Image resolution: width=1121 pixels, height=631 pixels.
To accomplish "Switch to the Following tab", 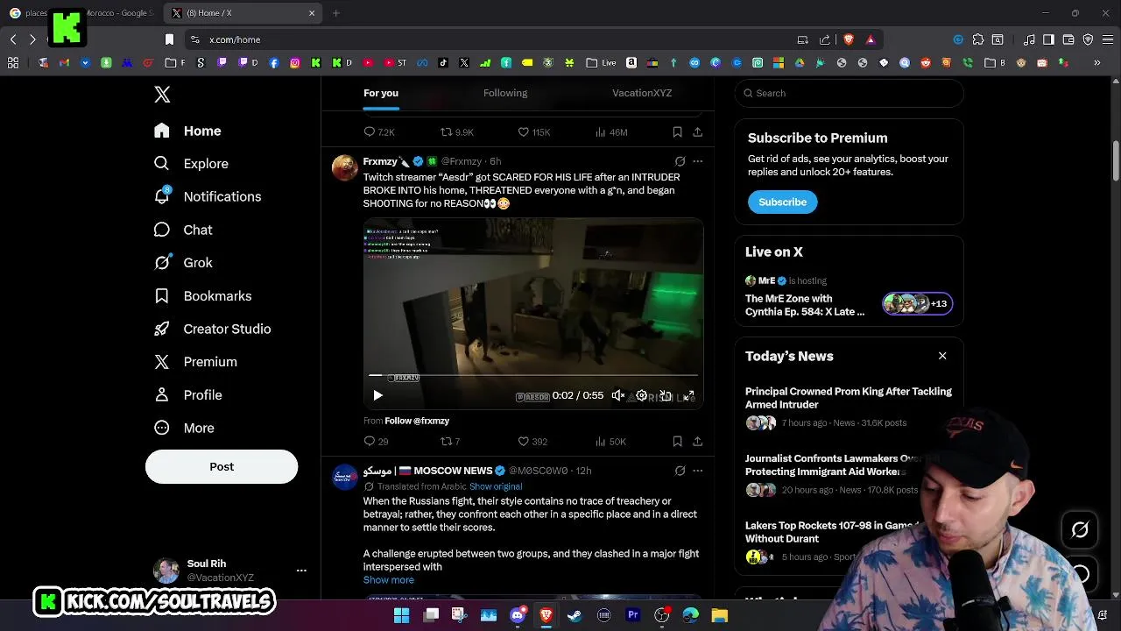I will click(x=505, y=93).
